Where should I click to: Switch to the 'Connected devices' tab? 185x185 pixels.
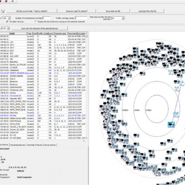18,145
